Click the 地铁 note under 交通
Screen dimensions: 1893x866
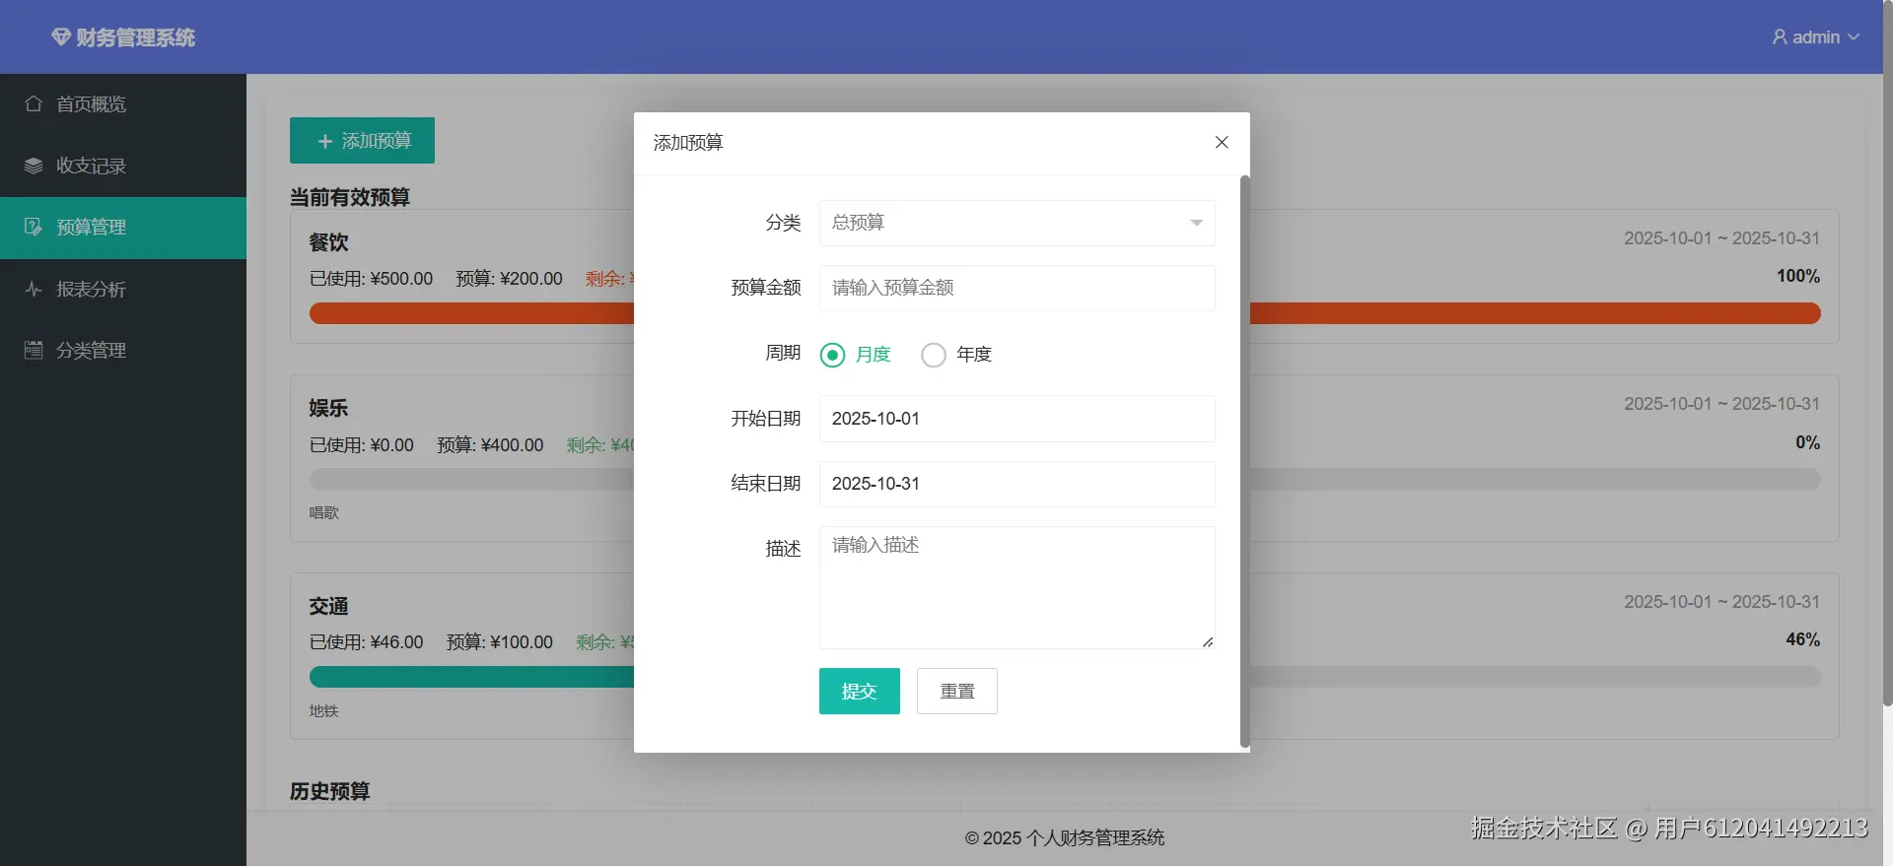coord(323,710)
